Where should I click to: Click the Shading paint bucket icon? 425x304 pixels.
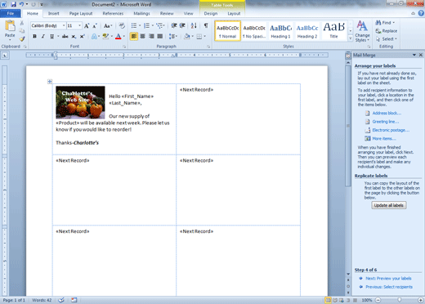pos(187,36)
